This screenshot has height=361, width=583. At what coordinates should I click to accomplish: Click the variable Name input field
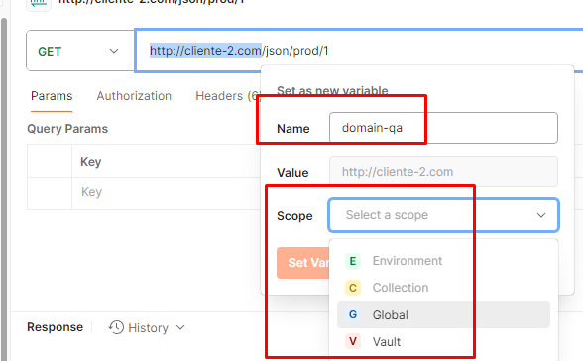click(x=443, y=128)
